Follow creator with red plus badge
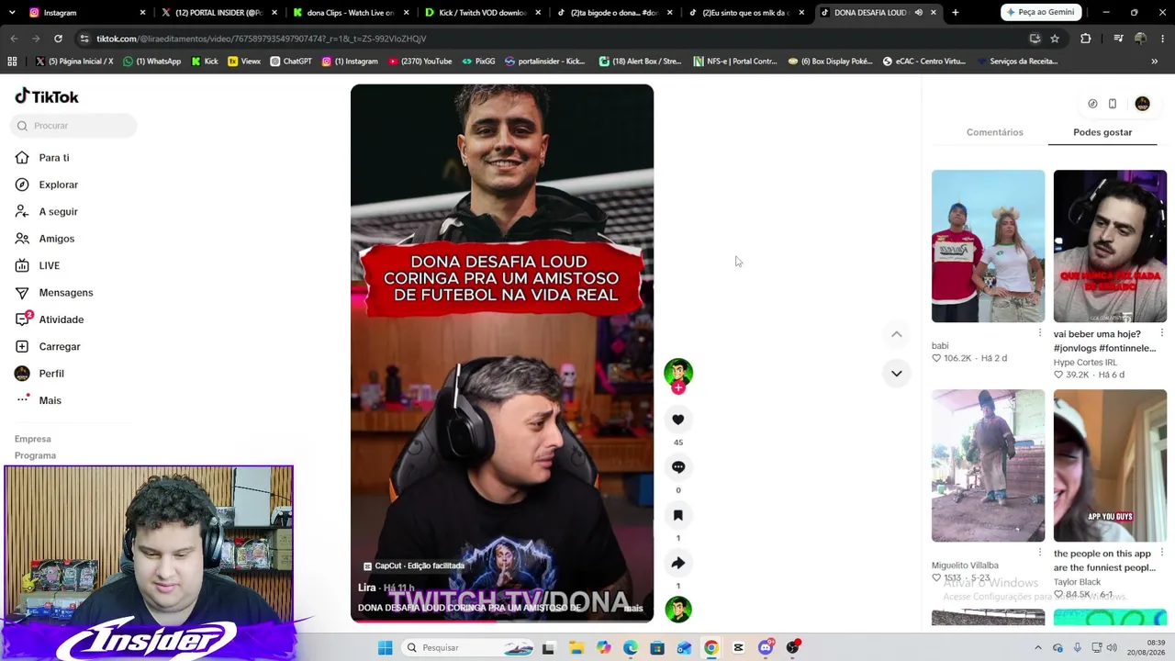 pos(678,388)
